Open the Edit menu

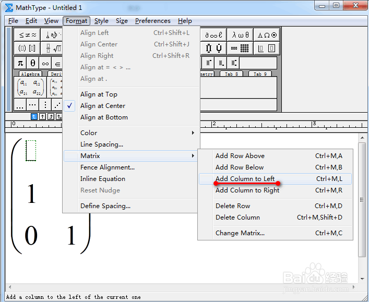point(31,21)
